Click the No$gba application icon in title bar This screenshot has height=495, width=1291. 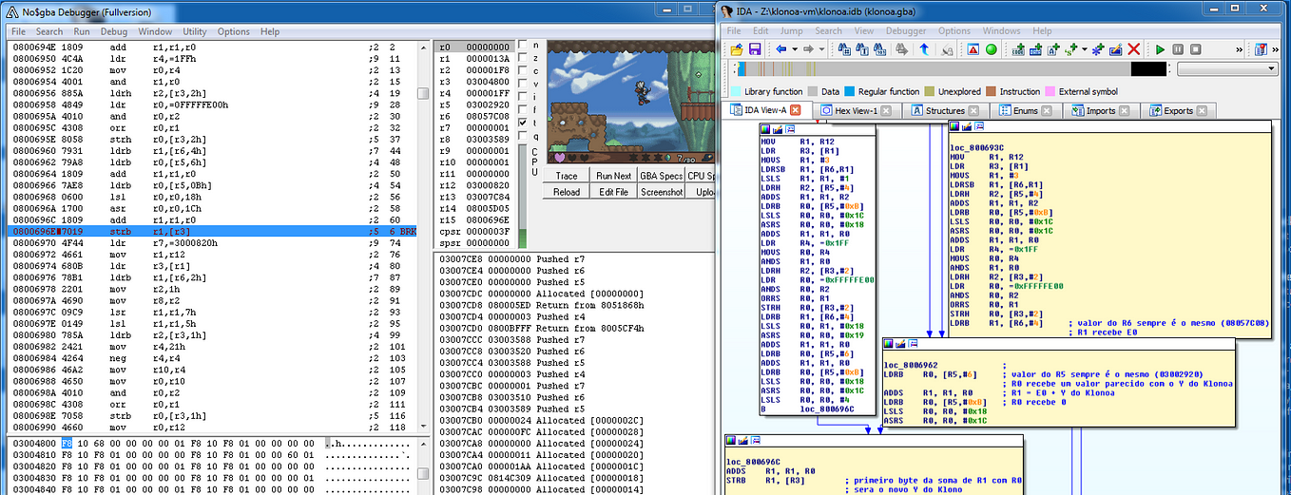[x=12, y=11]
